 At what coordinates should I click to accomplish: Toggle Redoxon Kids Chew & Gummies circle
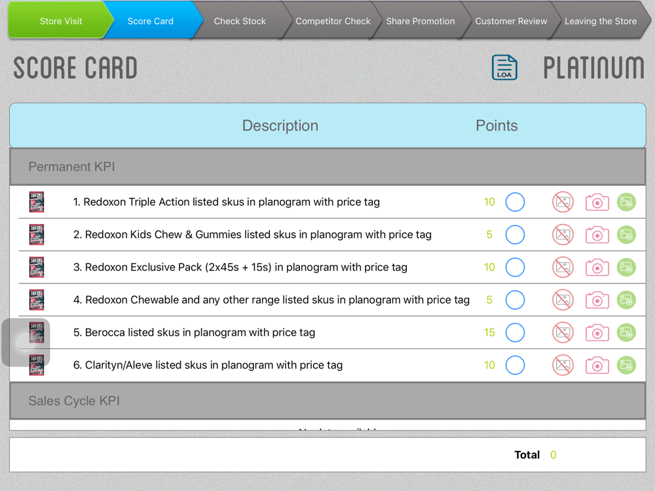(x=515, y=235)
